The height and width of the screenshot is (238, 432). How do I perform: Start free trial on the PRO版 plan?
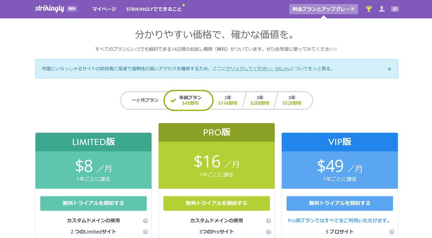[x=216, y=203]
